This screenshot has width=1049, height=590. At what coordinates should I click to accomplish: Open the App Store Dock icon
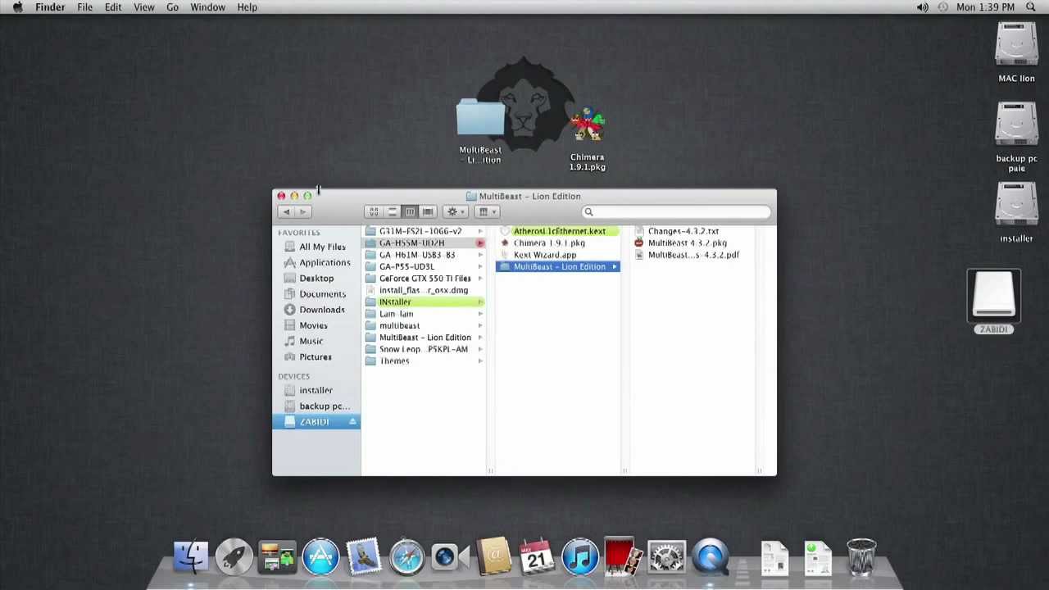click(320, 557)
